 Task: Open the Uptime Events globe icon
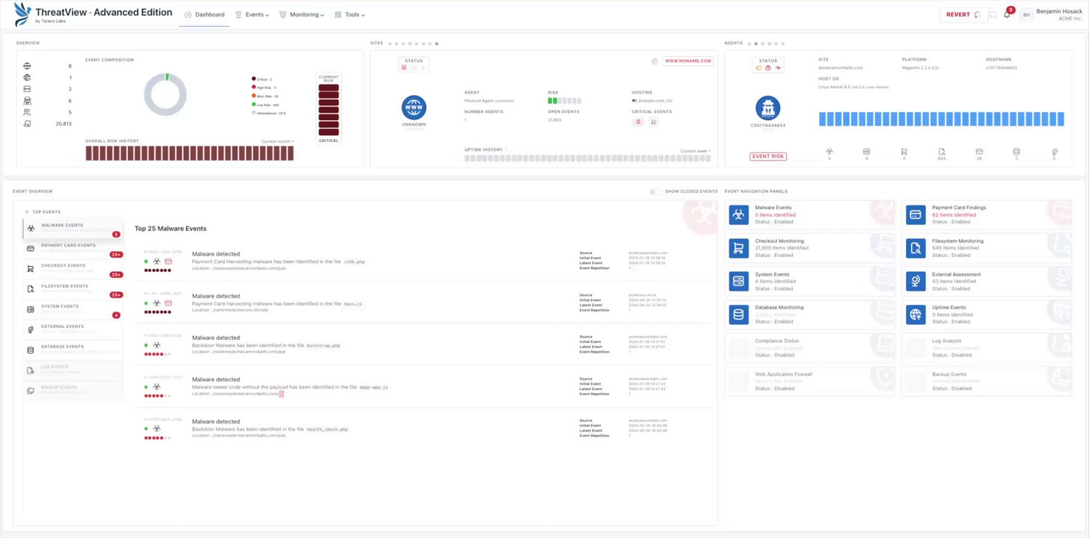tap(915, 315)
